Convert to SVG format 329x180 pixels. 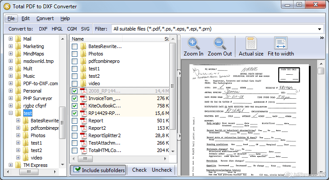85,29
